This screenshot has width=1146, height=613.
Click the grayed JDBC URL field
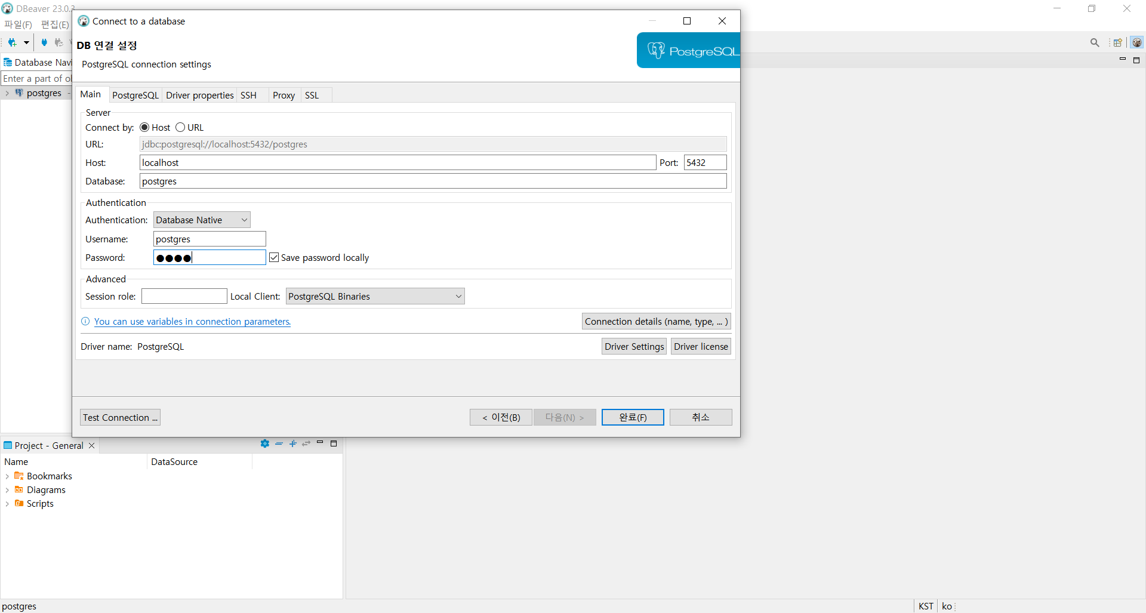coord(433,144)
